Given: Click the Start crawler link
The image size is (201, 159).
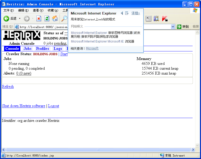Looking at the screenshot, I should coord(64,54).
